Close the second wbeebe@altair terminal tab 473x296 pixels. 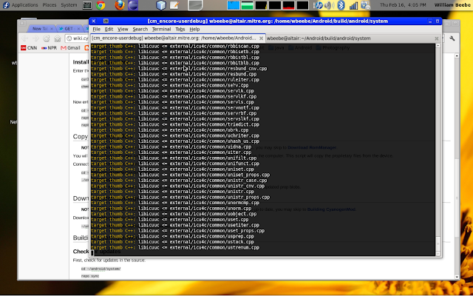pos(436,38)
